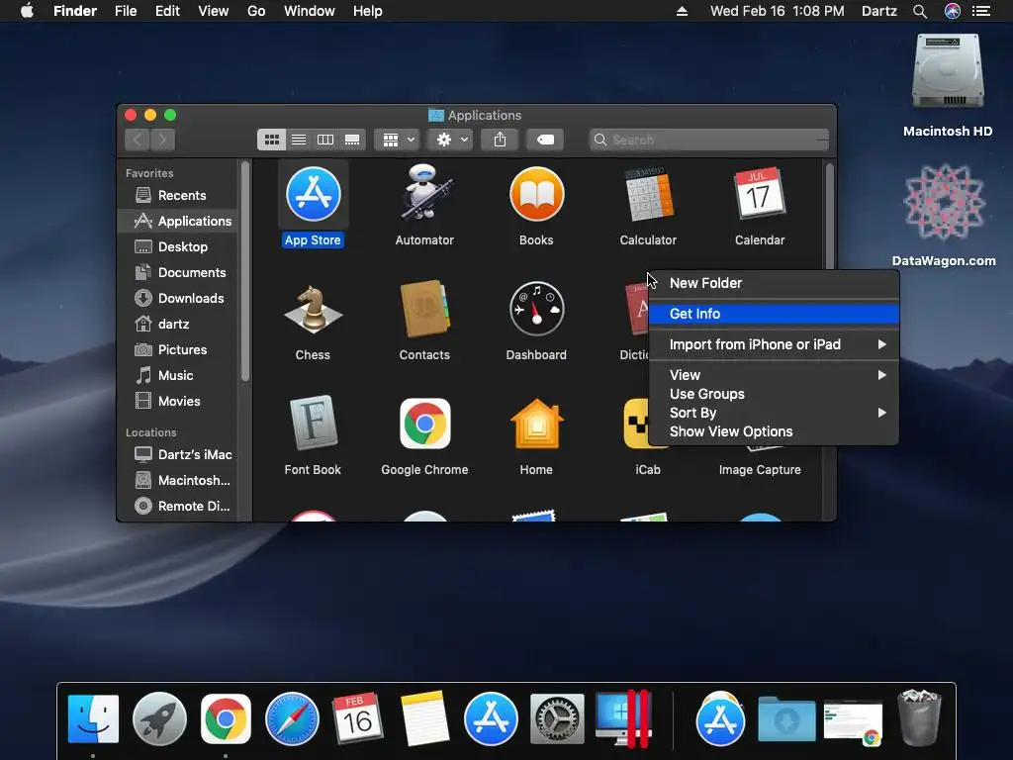
Task: Open Notification Center icon in menu bar
Action: [981, 11]
